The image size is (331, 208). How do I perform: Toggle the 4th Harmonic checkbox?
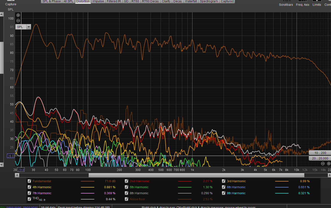pos(29,187)
